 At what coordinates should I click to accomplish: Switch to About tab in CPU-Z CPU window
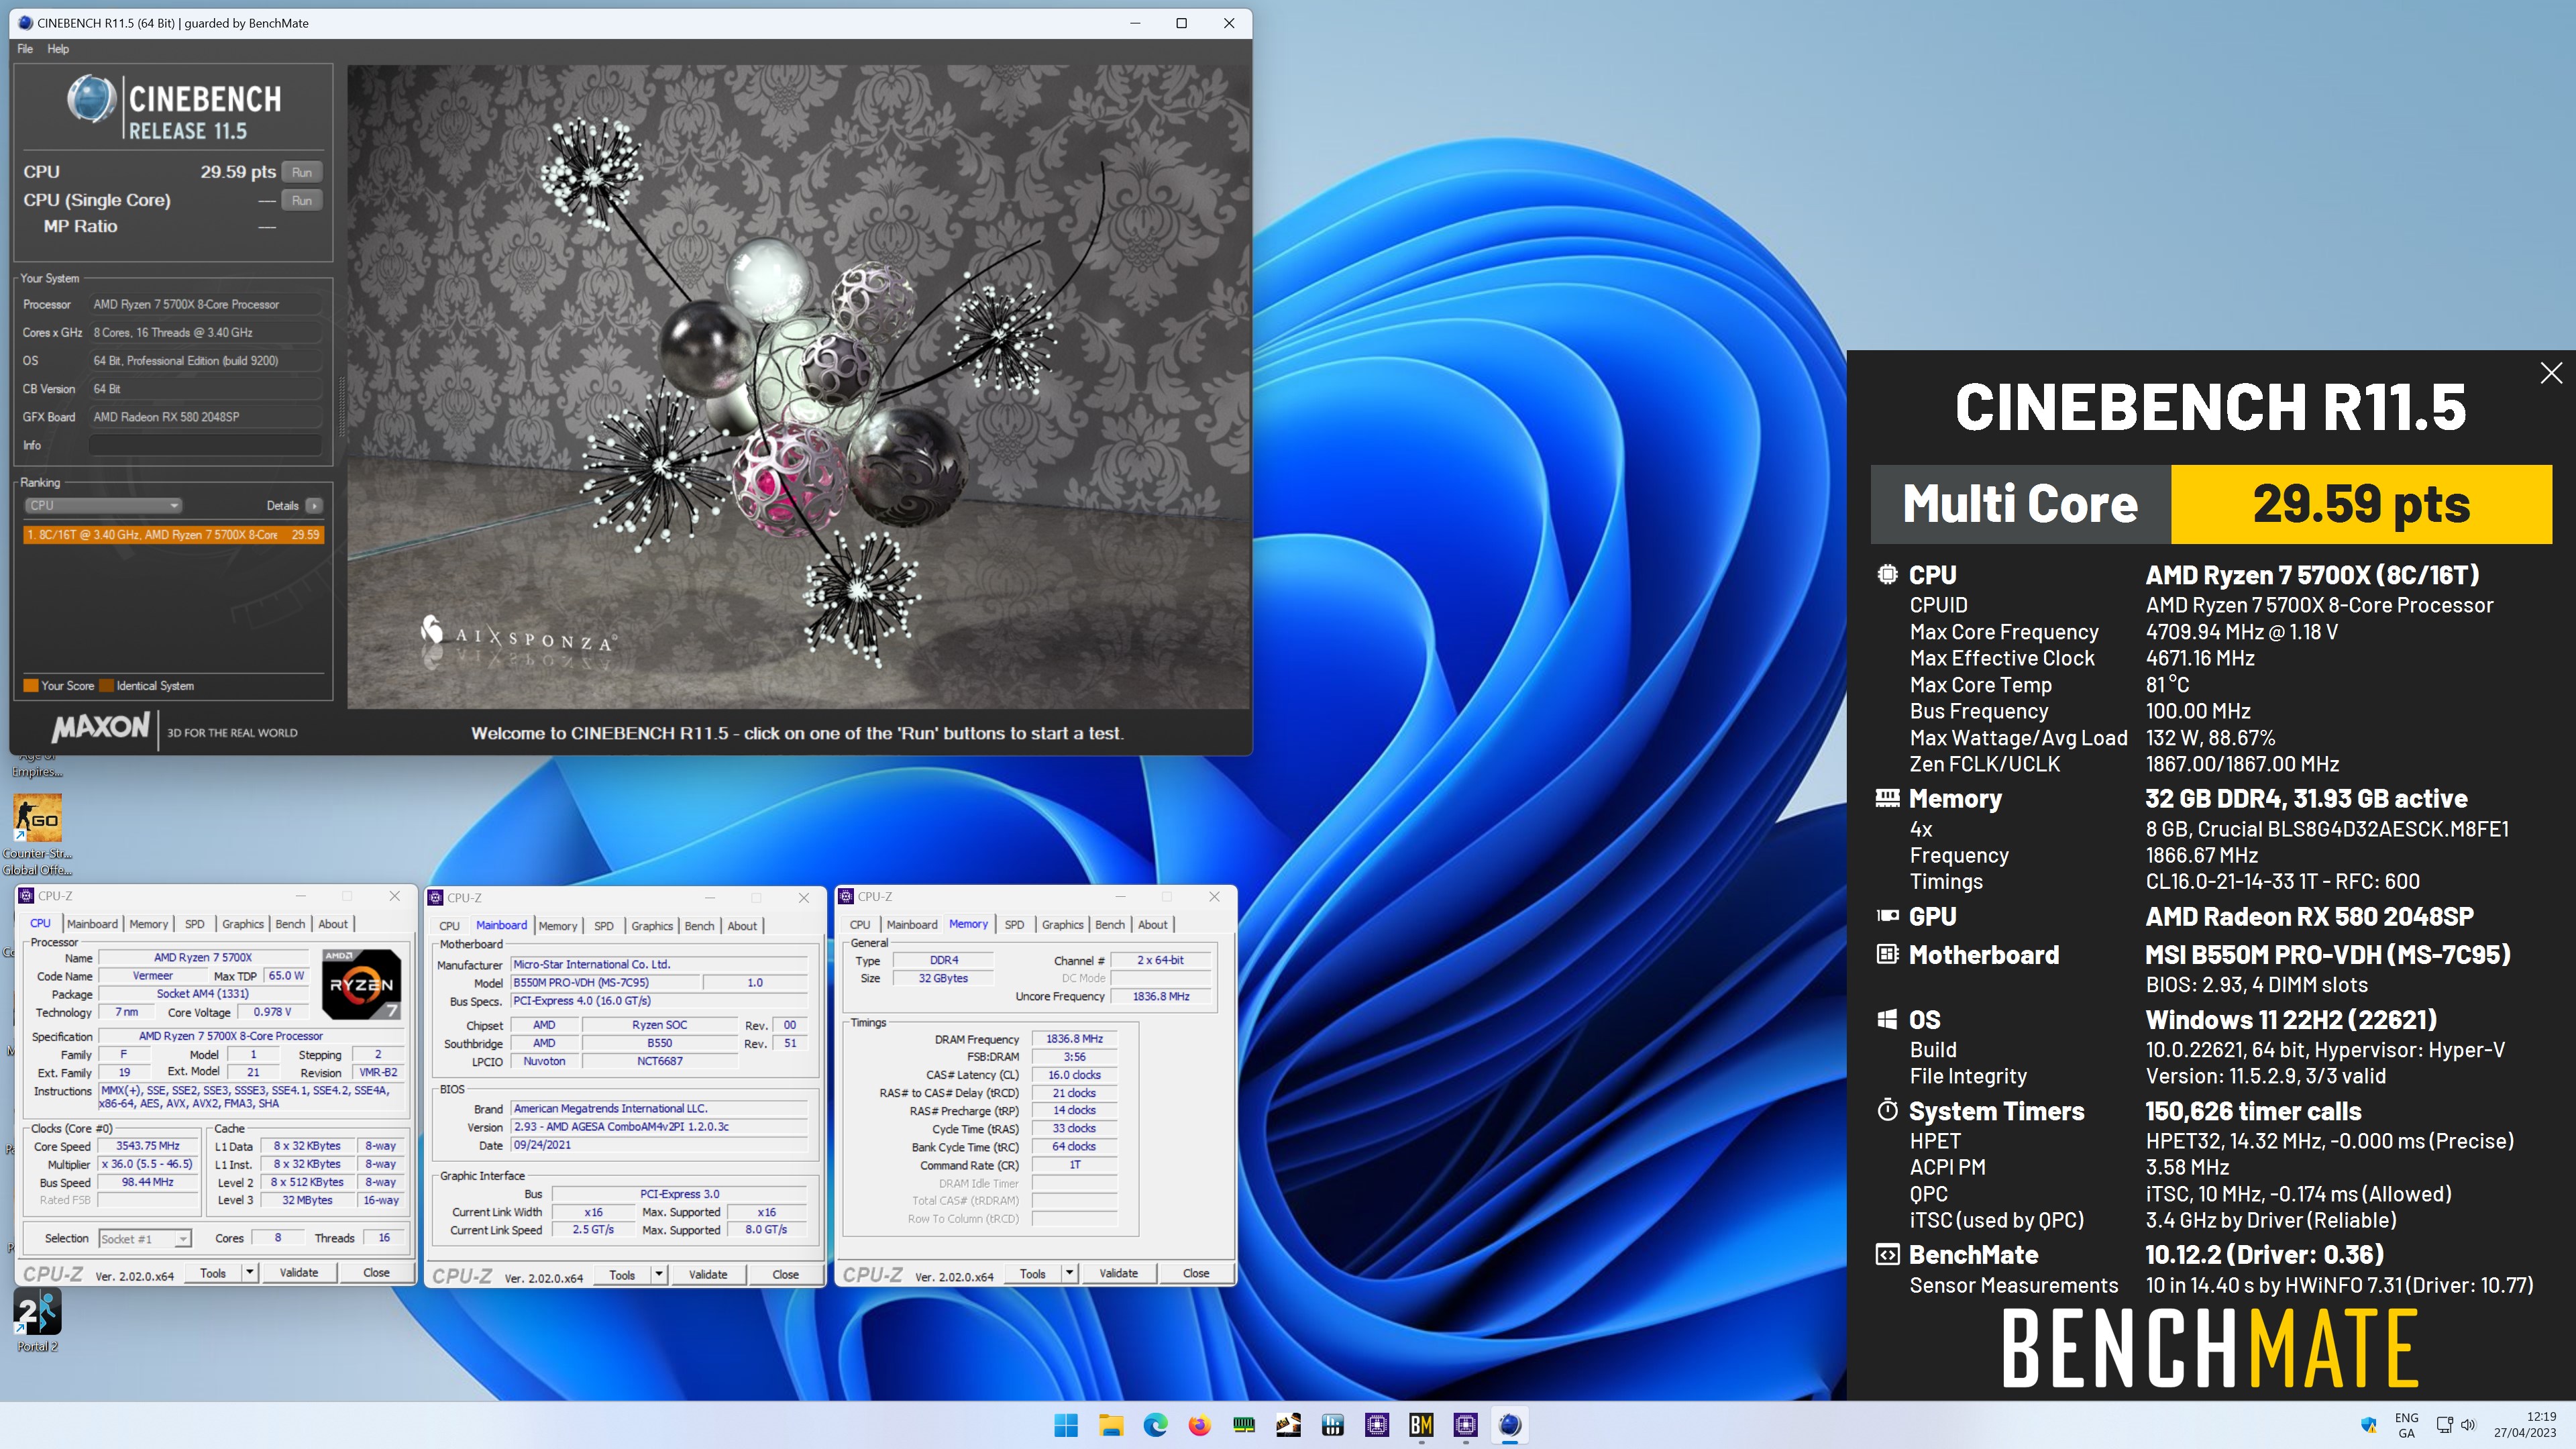[x=333, y=924]
